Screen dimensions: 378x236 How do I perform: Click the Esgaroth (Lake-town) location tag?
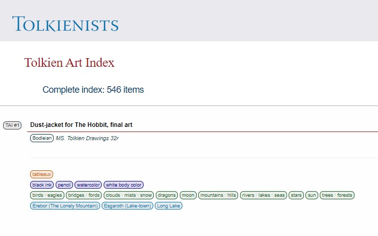point(127,206)
